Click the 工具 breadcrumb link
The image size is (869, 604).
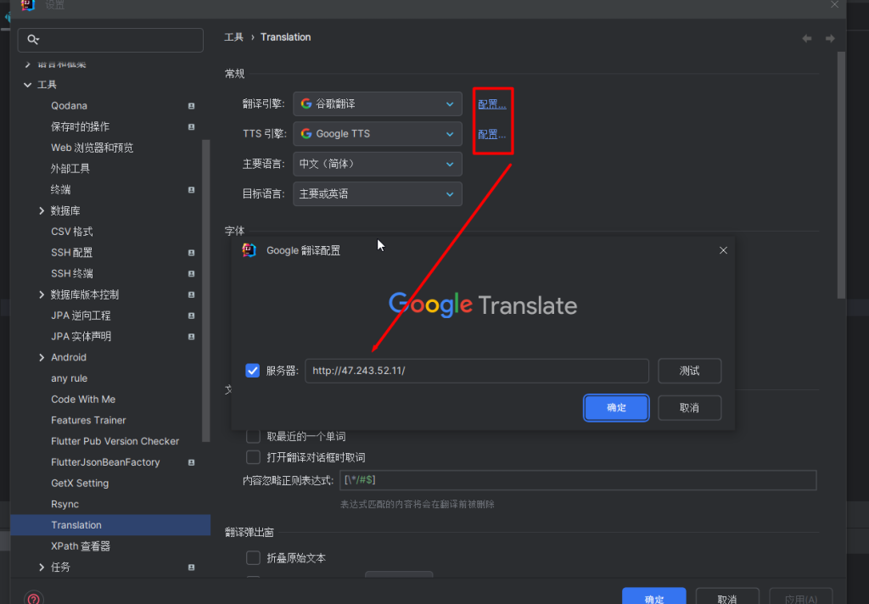point(233,36)
